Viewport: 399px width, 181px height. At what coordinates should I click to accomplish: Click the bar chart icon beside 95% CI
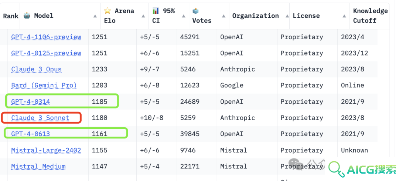tap(156, 11)
